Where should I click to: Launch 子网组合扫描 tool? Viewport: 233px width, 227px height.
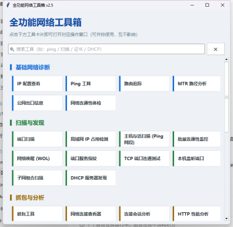[37, 178]
